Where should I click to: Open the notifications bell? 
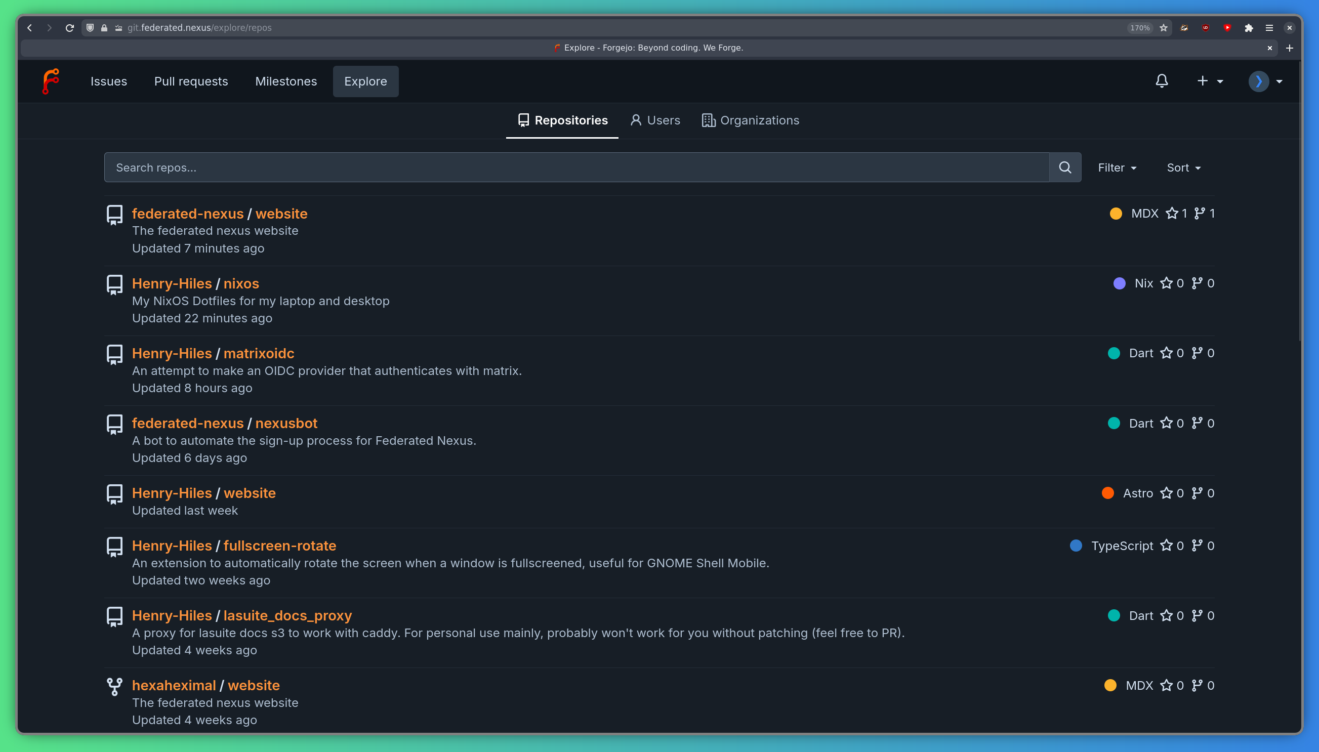(x=1162, y=81)
